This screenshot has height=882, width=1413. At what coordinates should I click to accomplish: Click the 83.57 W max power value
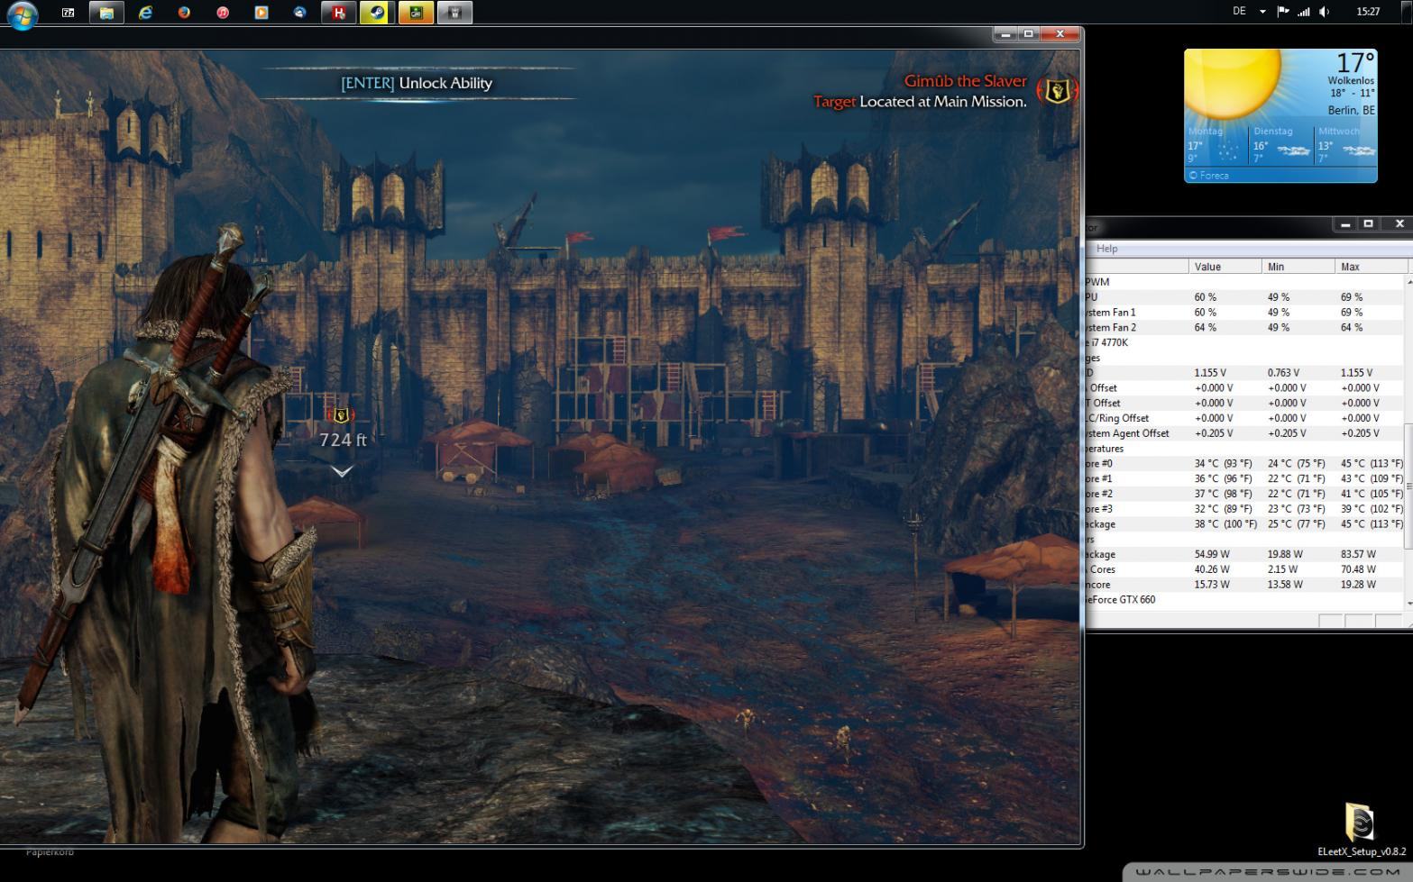(x=1358, y=555)
